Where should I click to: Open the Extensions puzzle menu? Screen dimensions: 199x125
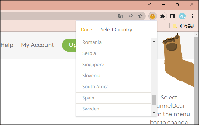(162, 16)
